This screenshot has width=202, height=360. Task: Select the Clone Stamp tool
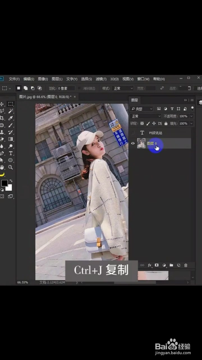point(2,132)
